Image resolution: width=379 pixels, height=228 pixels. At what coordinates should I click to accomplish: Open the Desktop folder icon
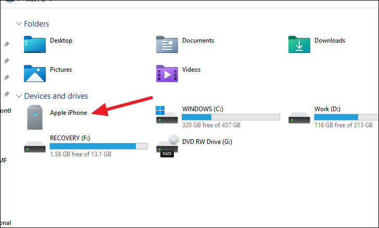pos(35,44)
